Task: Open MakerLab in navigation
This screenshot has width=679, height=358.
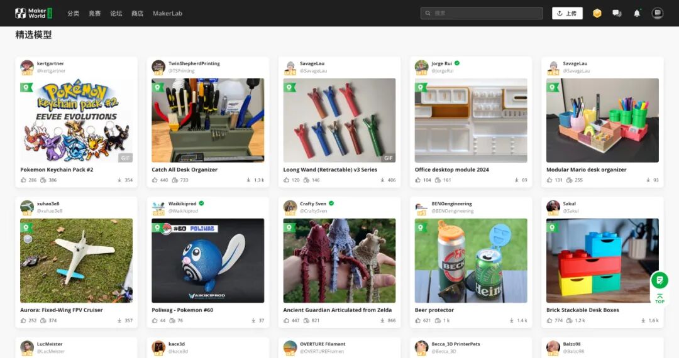Action: click(x=168, y=13)
